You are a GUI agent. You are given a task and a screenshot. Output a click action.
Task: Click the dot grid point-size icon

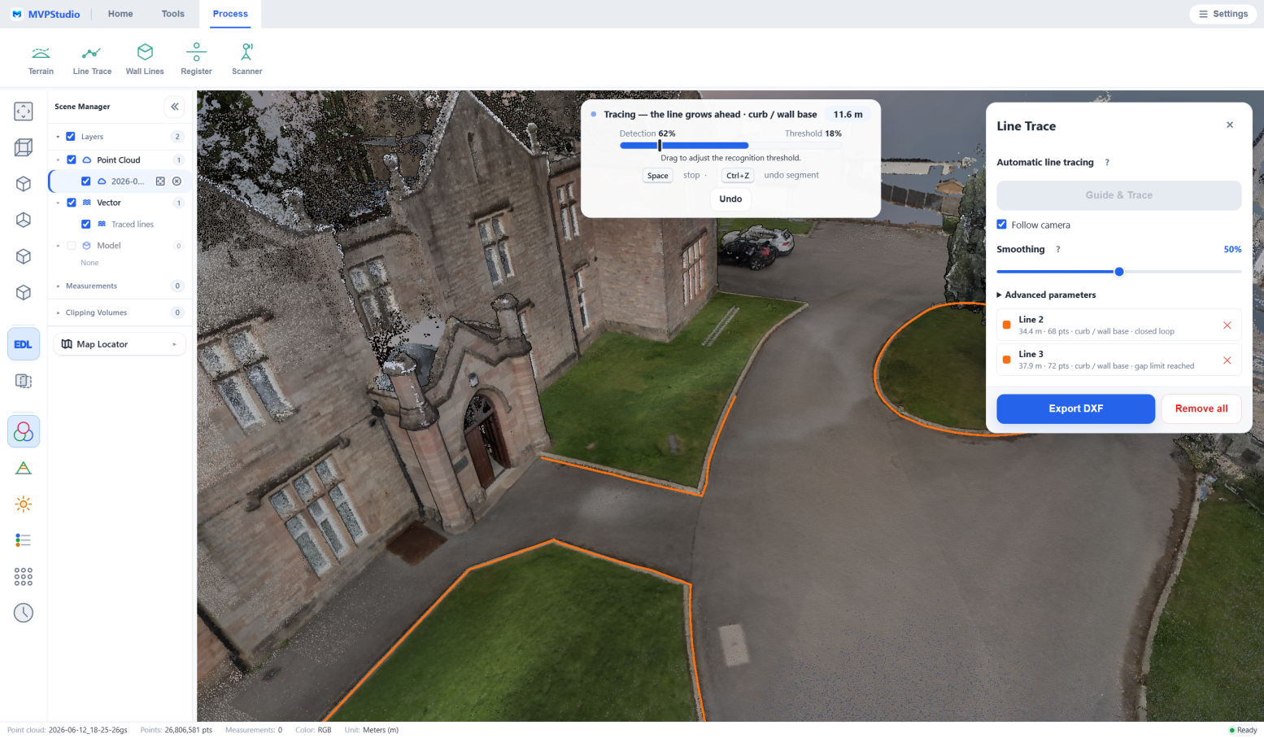pos(24,577)
